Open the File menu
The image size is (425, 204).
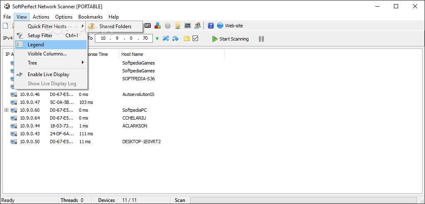[7, 17]
